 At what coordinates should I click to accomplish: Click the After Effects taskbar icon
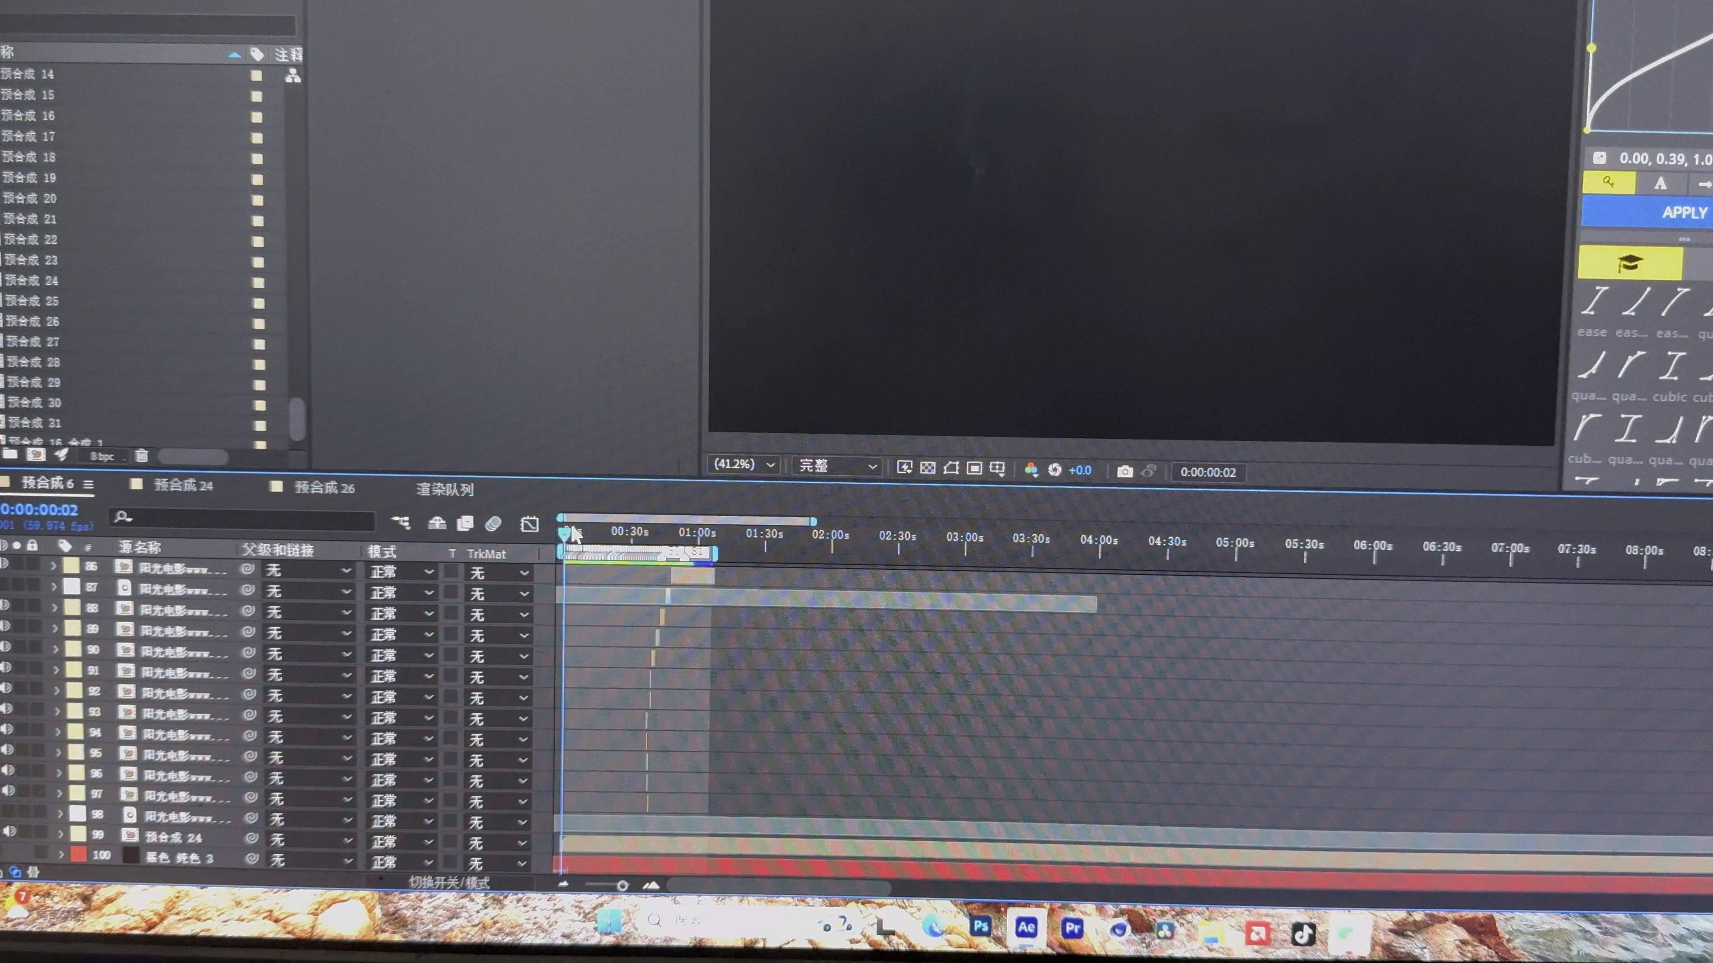pyautogui.click(x=1026, y=928)
